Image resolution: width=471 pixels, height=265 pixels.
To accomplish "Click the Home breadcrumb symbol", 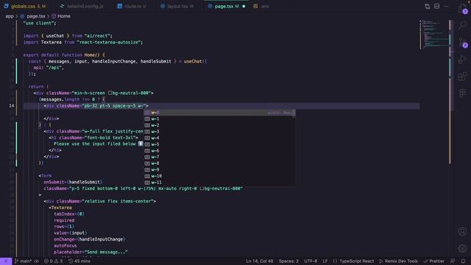I will coord(61,16).
